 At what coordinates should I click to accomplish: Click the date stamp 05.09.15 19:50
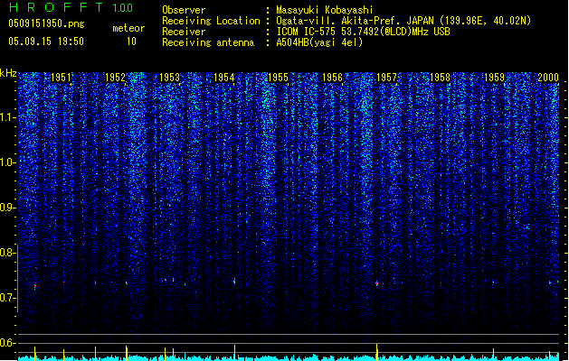46,42
